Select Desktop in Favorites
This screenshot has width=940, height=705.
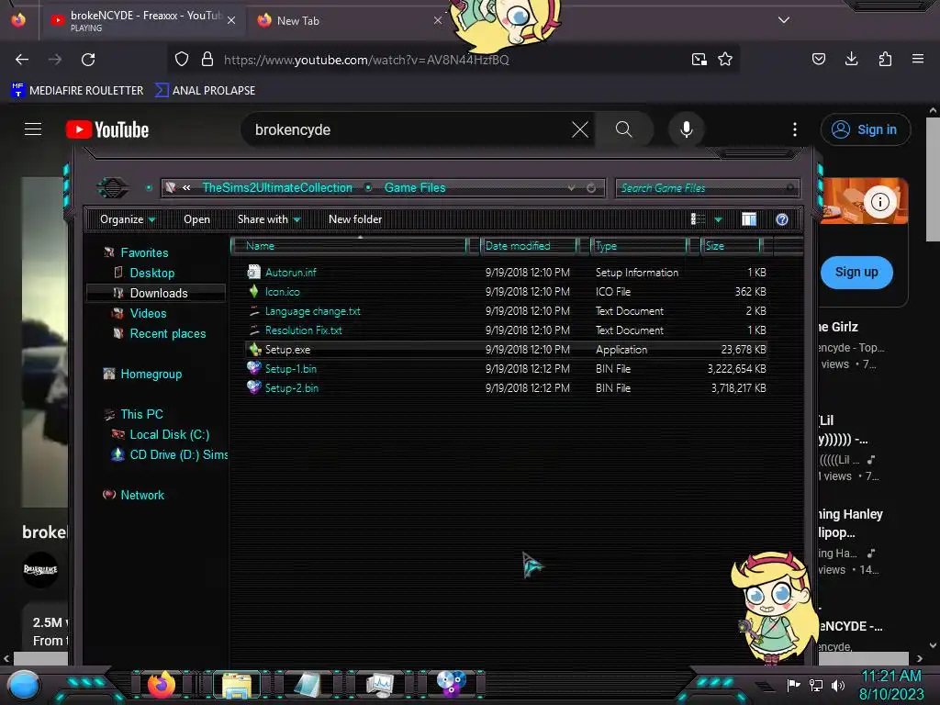pos(151,273)
